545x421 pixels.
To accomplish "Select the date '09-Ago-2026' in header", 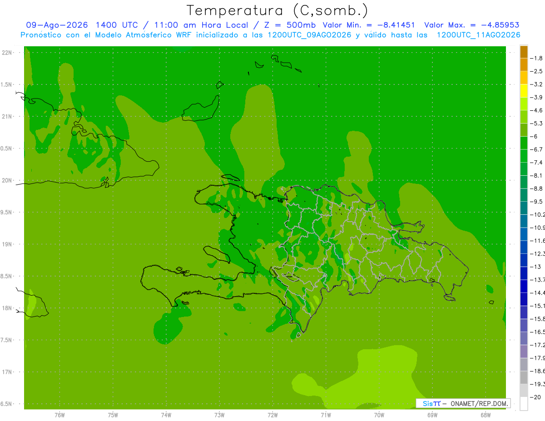I will click(x=57, y=25).
